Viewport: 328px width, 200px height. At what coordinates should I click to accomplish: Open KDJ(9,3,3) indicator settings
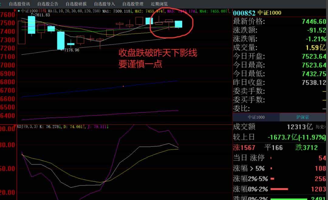27,127
